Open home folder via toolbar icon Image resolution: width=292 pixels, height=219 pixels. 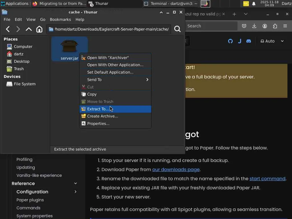[x=39, y=29]
